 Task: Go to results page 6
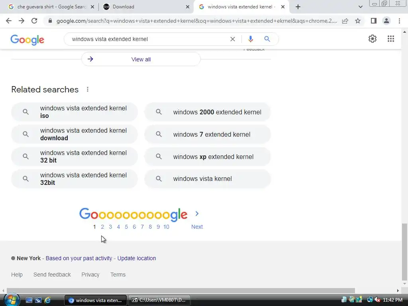(x=134, y=227)
